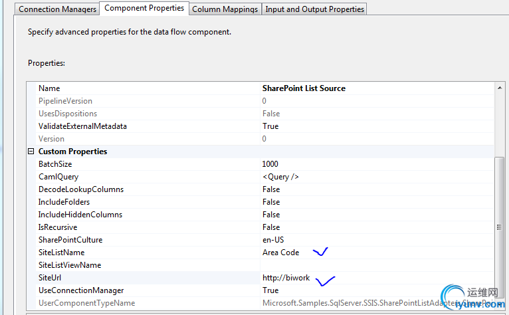
Task: Switch to the Connection Managers tab
Action: pos(57,9)
